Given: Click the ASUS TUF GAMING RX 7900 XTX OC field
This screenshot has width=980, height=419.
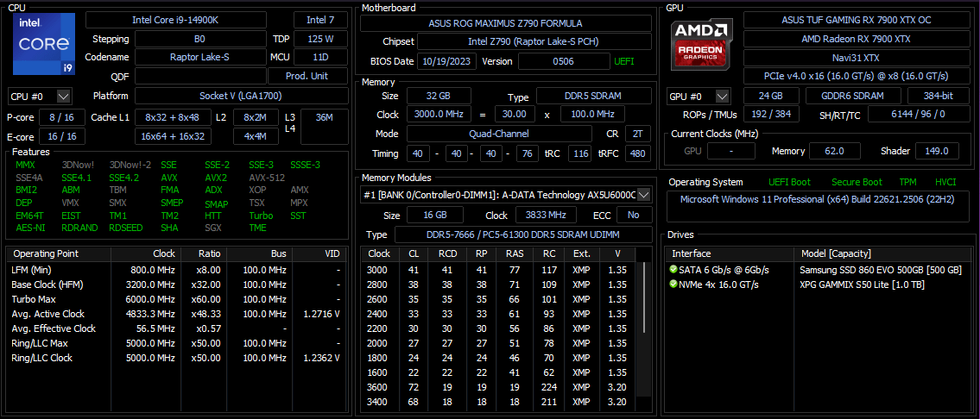Looking at the screenshot, I should 857,20.
